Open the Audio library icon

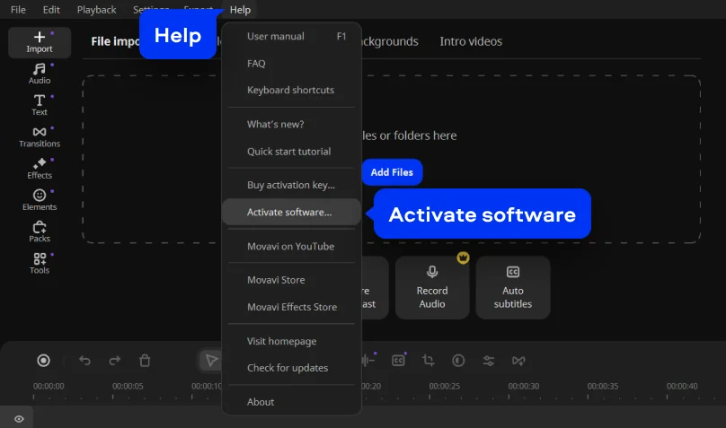[40, 74]
